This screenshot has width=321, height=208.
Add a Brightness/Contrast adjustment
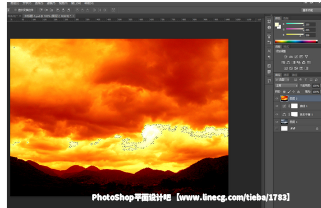point(286,57)
